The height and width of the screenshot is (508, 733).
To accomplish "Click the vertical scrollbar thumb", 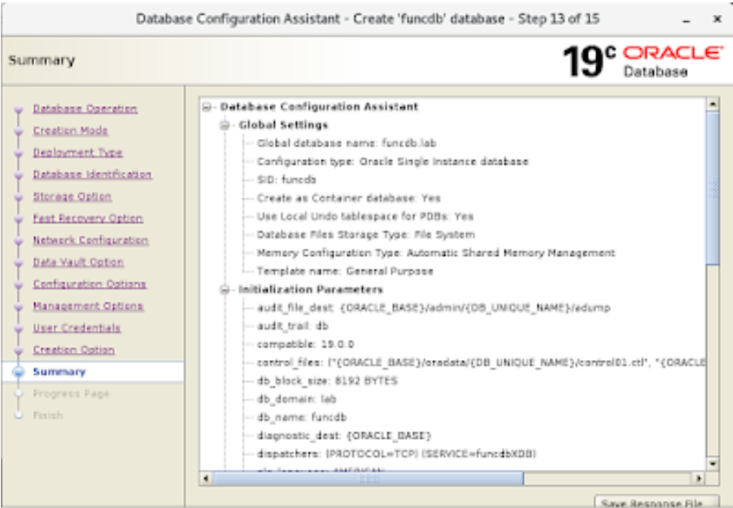I will tap(713, 189).
